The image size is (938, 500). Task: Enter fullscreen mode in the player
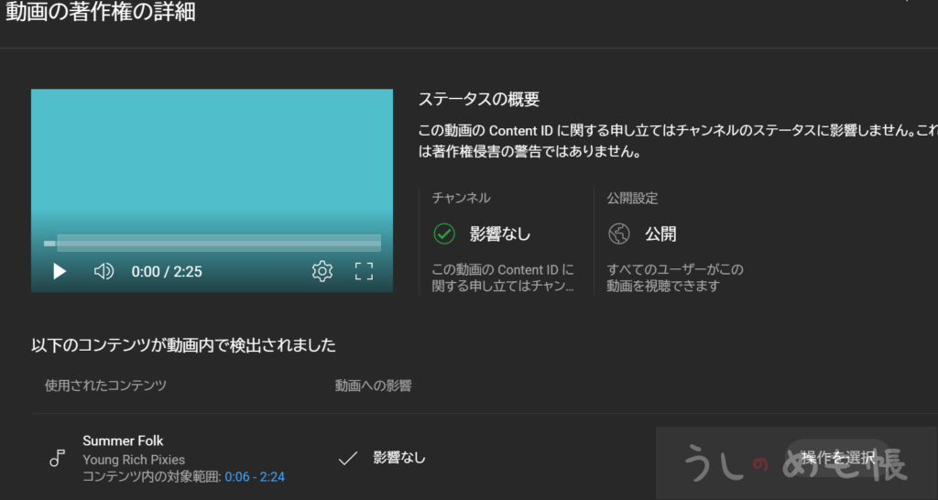pyautogui.click(x=364, y=271)
